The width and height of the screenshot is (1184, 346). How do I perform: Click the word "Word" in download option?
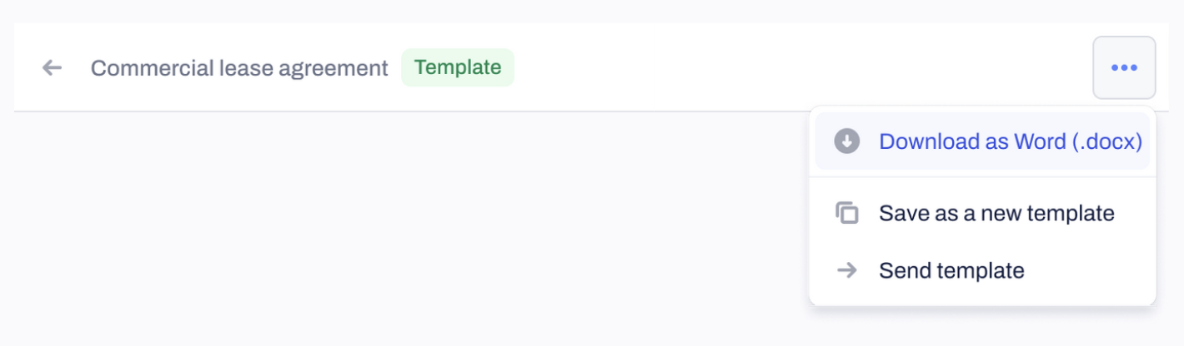point(1039,141)
